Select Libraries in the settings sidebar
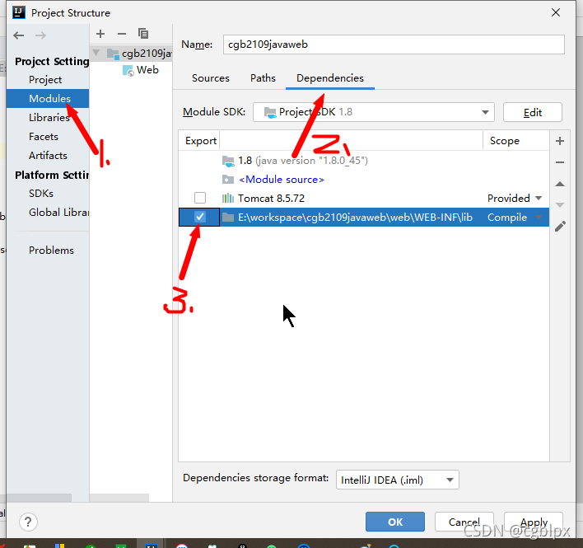The image size is (583, 548). tap(48, 118)
